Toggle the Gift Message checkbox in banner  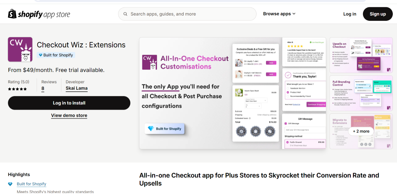[286, 124]
